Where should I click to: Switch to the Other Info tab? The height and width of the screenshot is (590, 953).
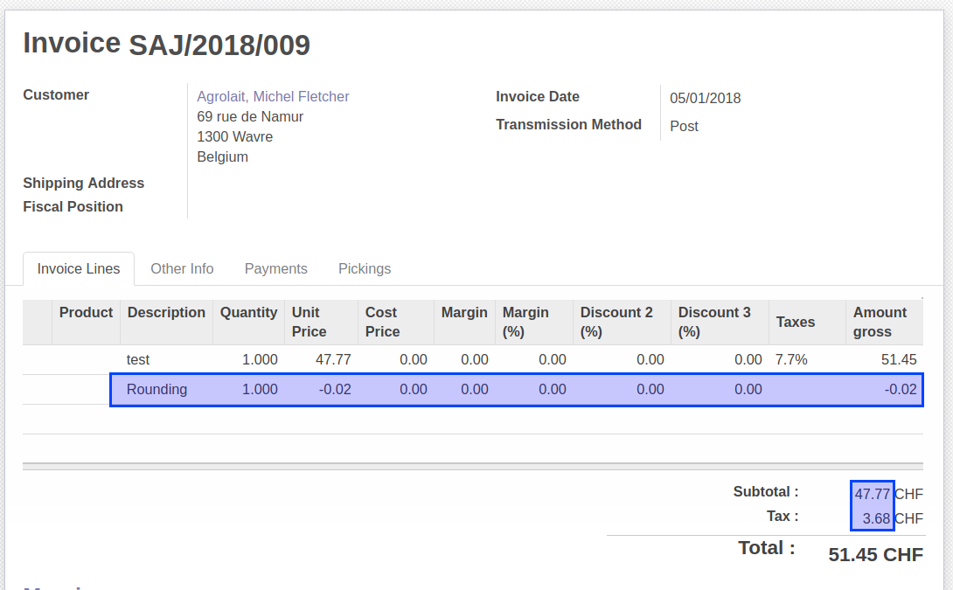click(x=182, y=268)
